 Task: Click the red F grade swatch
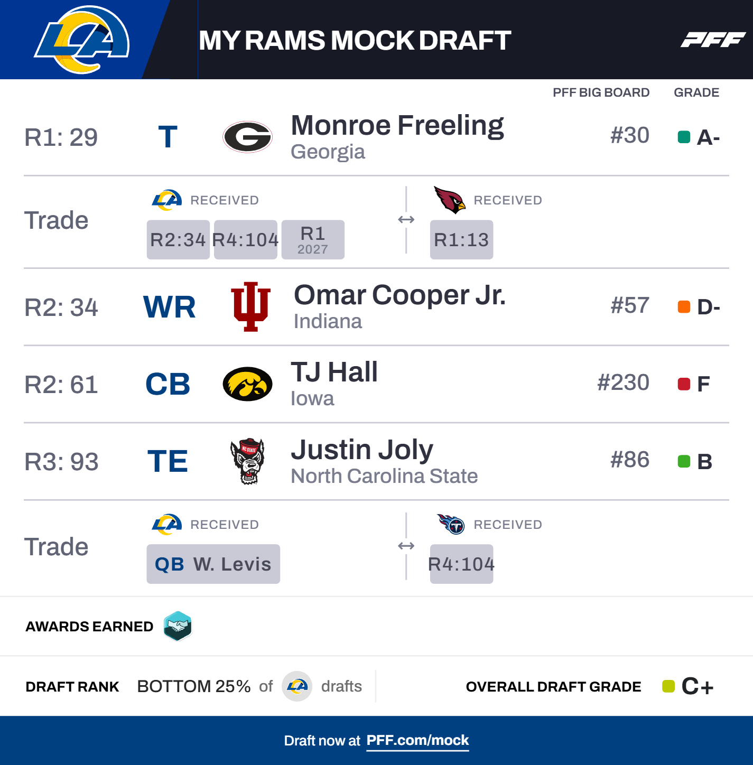[684, 384]
